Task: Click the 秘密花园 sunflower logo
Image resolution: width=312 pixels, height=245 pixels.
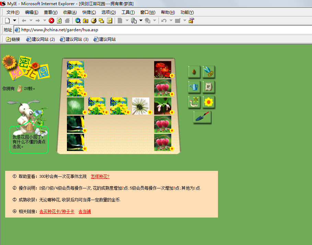Action: (x=26, y=68)
